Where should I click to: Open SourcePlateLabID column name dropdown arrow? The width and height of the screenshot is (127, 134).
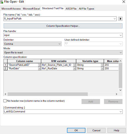[39, 65]
